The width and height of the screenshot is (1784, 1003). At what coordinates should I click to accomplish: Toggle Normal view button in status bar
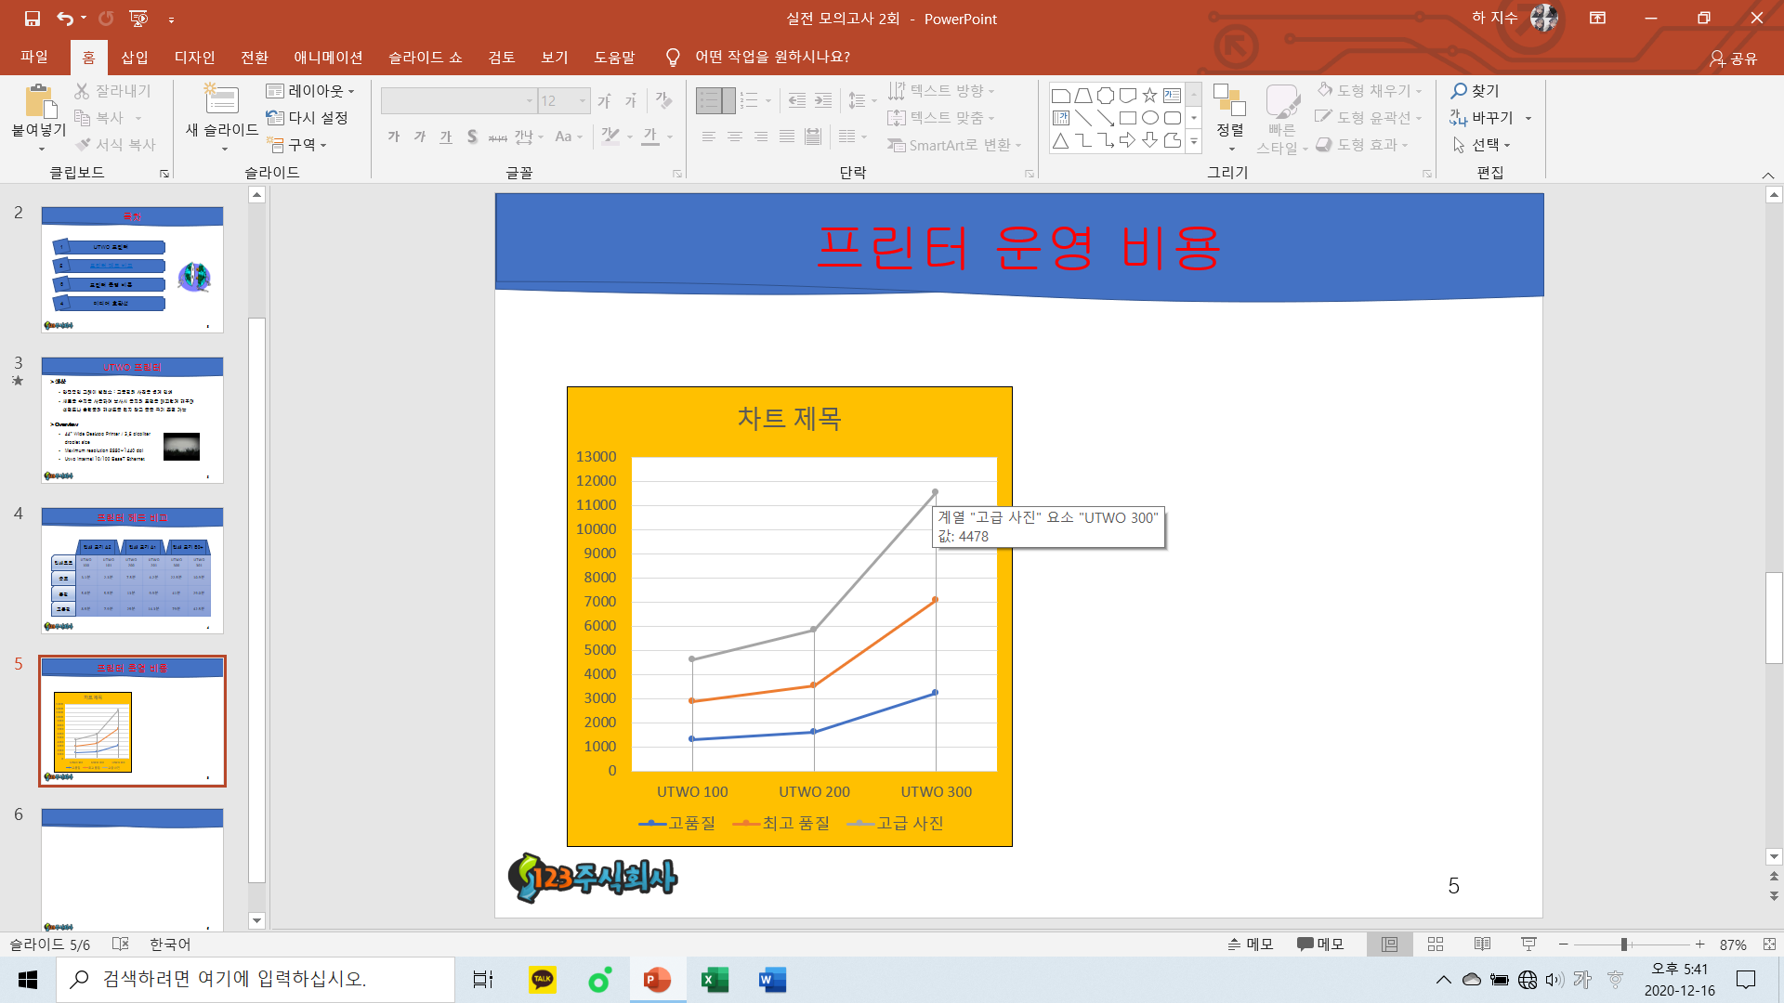pos(1389,944)
